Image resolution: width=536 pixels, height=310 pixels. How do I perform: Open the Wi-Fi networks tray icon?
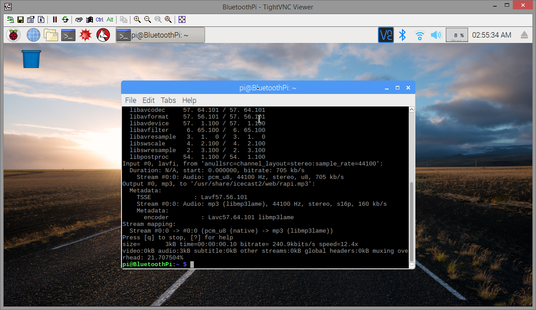419,35
